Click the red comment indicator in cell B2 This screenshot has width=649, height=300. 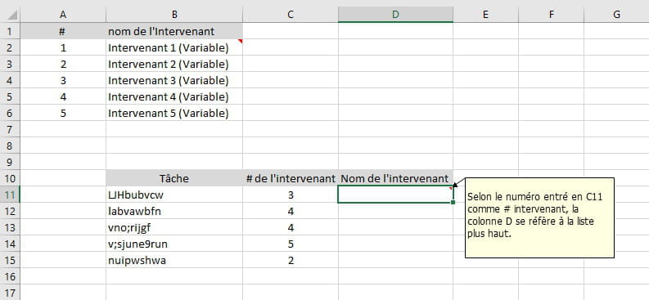pos(240,41)
